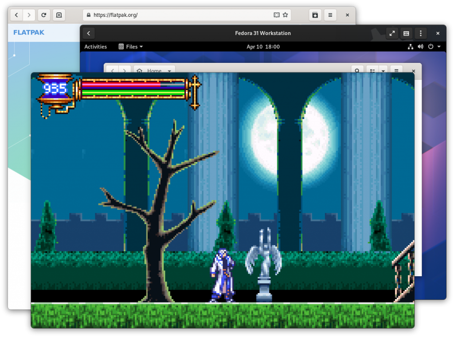Click the green magic bar
The width and height of the screenshot is (454, 337).
tap(133, 93)
